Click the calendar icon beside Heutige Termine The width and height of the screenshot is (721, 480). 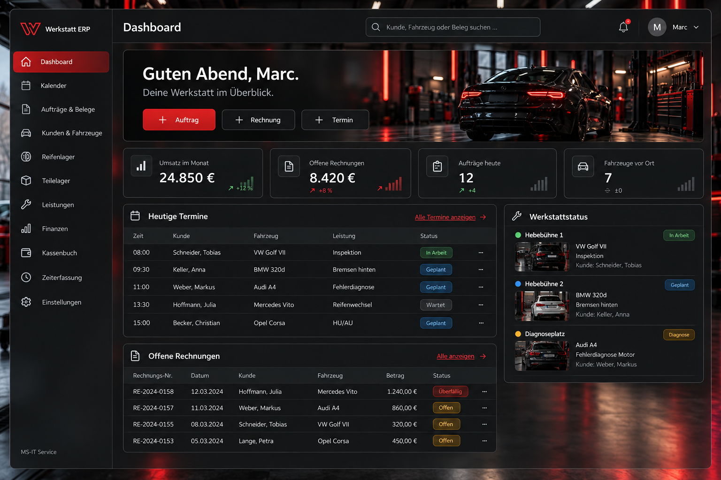click(135, 216)
